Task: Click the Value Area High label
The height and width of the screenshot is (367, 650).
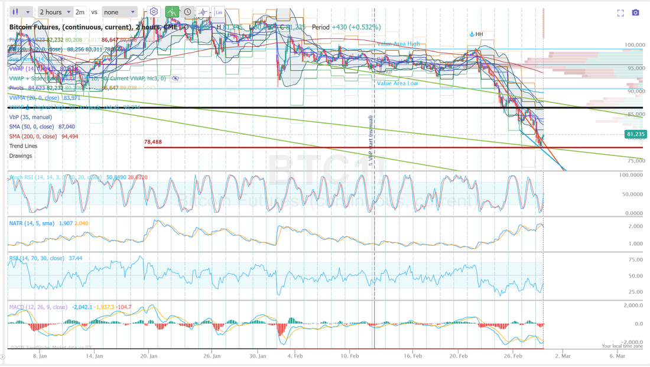Action: coord(398,44)
